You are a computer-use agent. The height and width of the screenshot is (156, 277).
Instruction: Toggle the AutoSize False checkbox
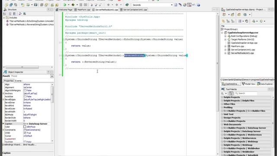point(25,97)
